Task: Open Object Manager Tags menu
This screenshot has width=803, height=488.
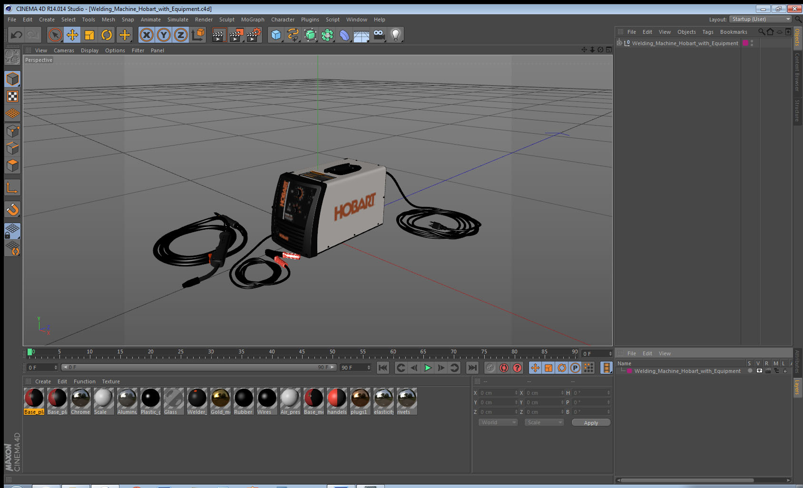Action: pos(708,32)
